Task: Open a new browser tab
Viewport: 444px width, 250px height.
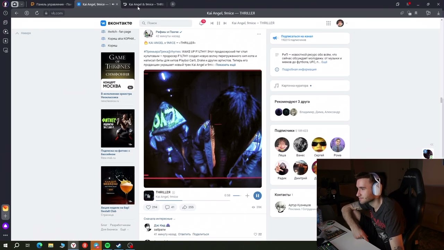Action: pyautogui.click(x=173, y=4)
